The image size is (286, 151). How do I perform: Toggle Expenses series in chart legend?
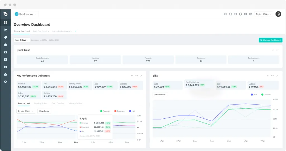(x=119, y=111)
